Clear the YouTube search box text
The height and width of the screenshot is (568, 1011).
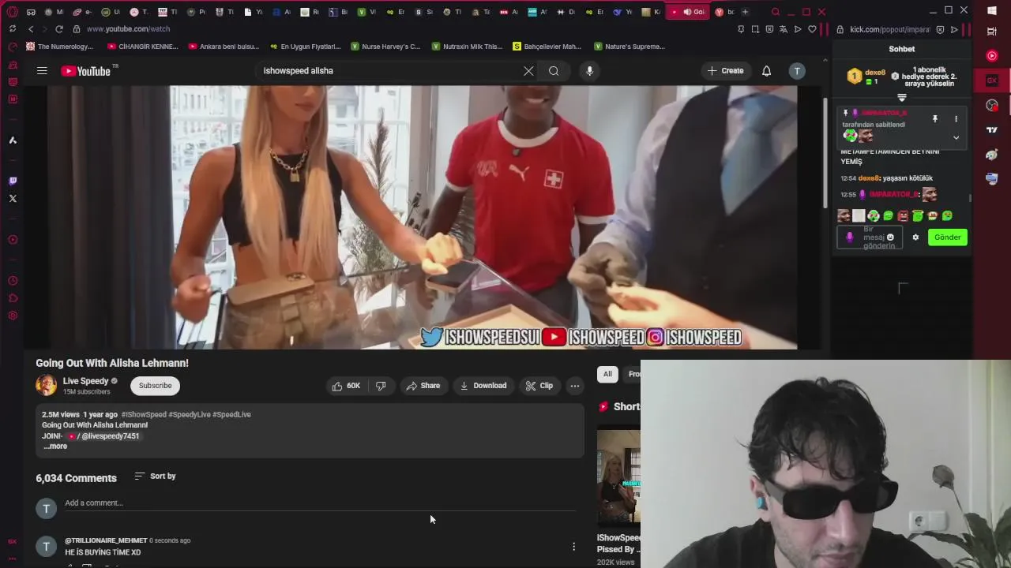tap(528, 71)
